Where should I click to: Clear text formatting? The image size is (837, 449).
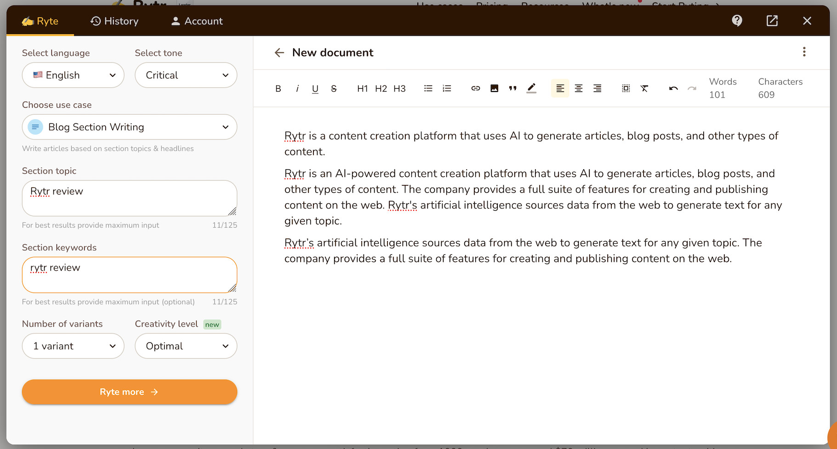tap(644, 88)
